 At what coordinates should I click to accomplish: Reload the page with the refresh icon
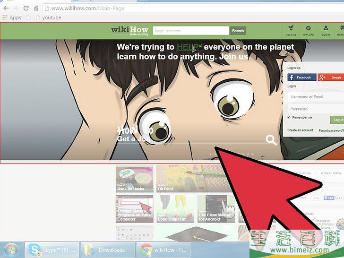26,9
